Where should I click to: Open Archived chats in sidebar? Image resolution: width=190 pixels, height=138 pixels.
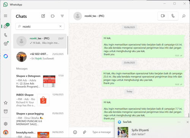point(6,111)
